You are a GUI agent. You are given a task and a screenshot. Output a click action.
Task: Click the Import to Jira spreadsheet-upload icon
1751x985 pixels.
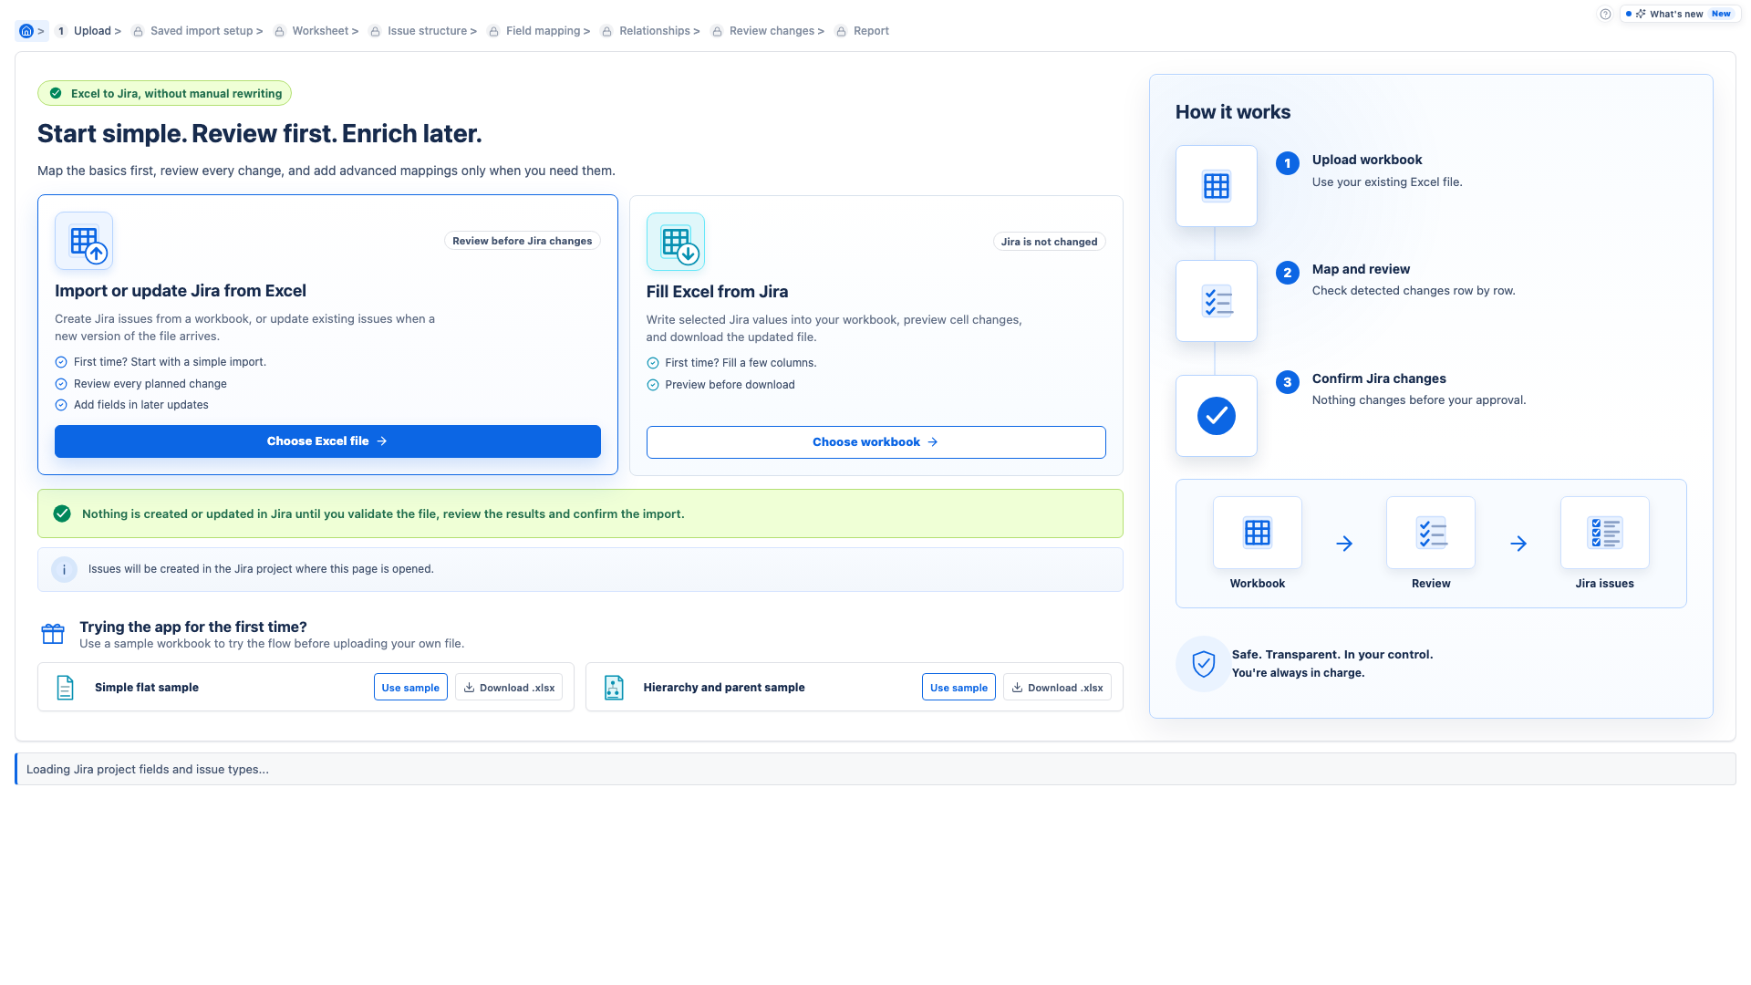pos(84,241)
